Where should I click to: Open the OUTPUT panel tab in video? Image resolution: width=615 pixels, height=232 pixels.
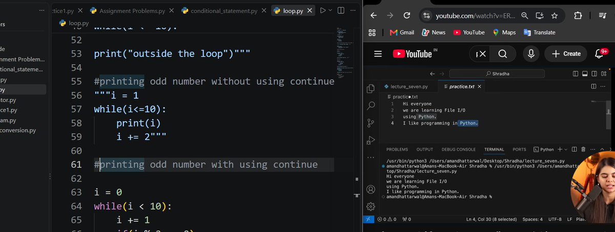424,150
